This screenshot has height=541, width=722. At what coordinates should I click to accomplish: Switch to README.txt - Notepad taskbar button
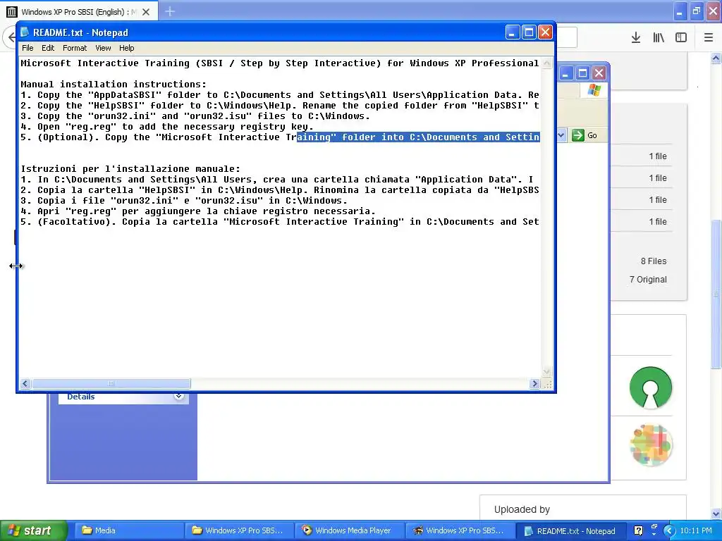[571, 531]
